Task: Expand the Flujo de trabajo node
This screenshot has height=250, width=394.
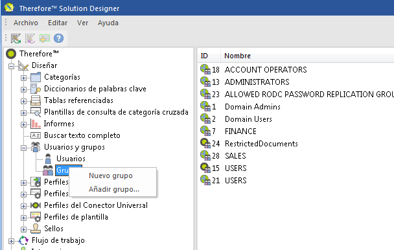Action: coord(11,241)
